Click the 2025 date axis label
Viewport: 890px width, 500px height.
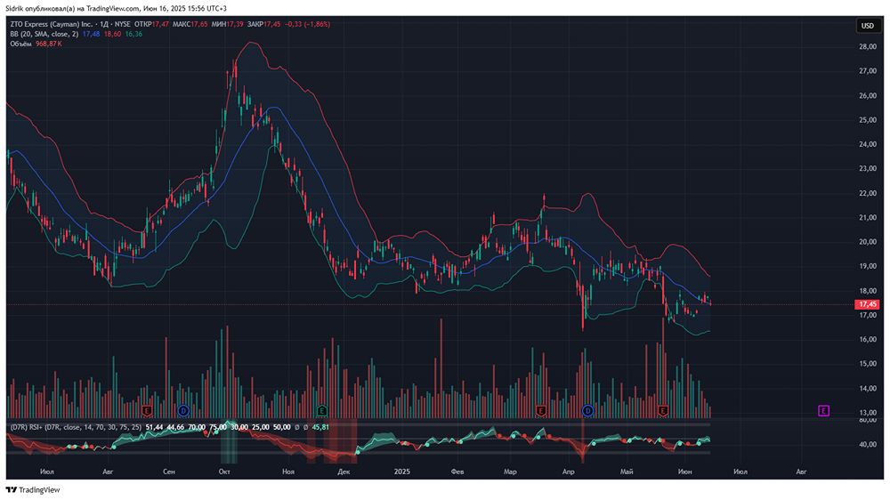coord(402,472)
